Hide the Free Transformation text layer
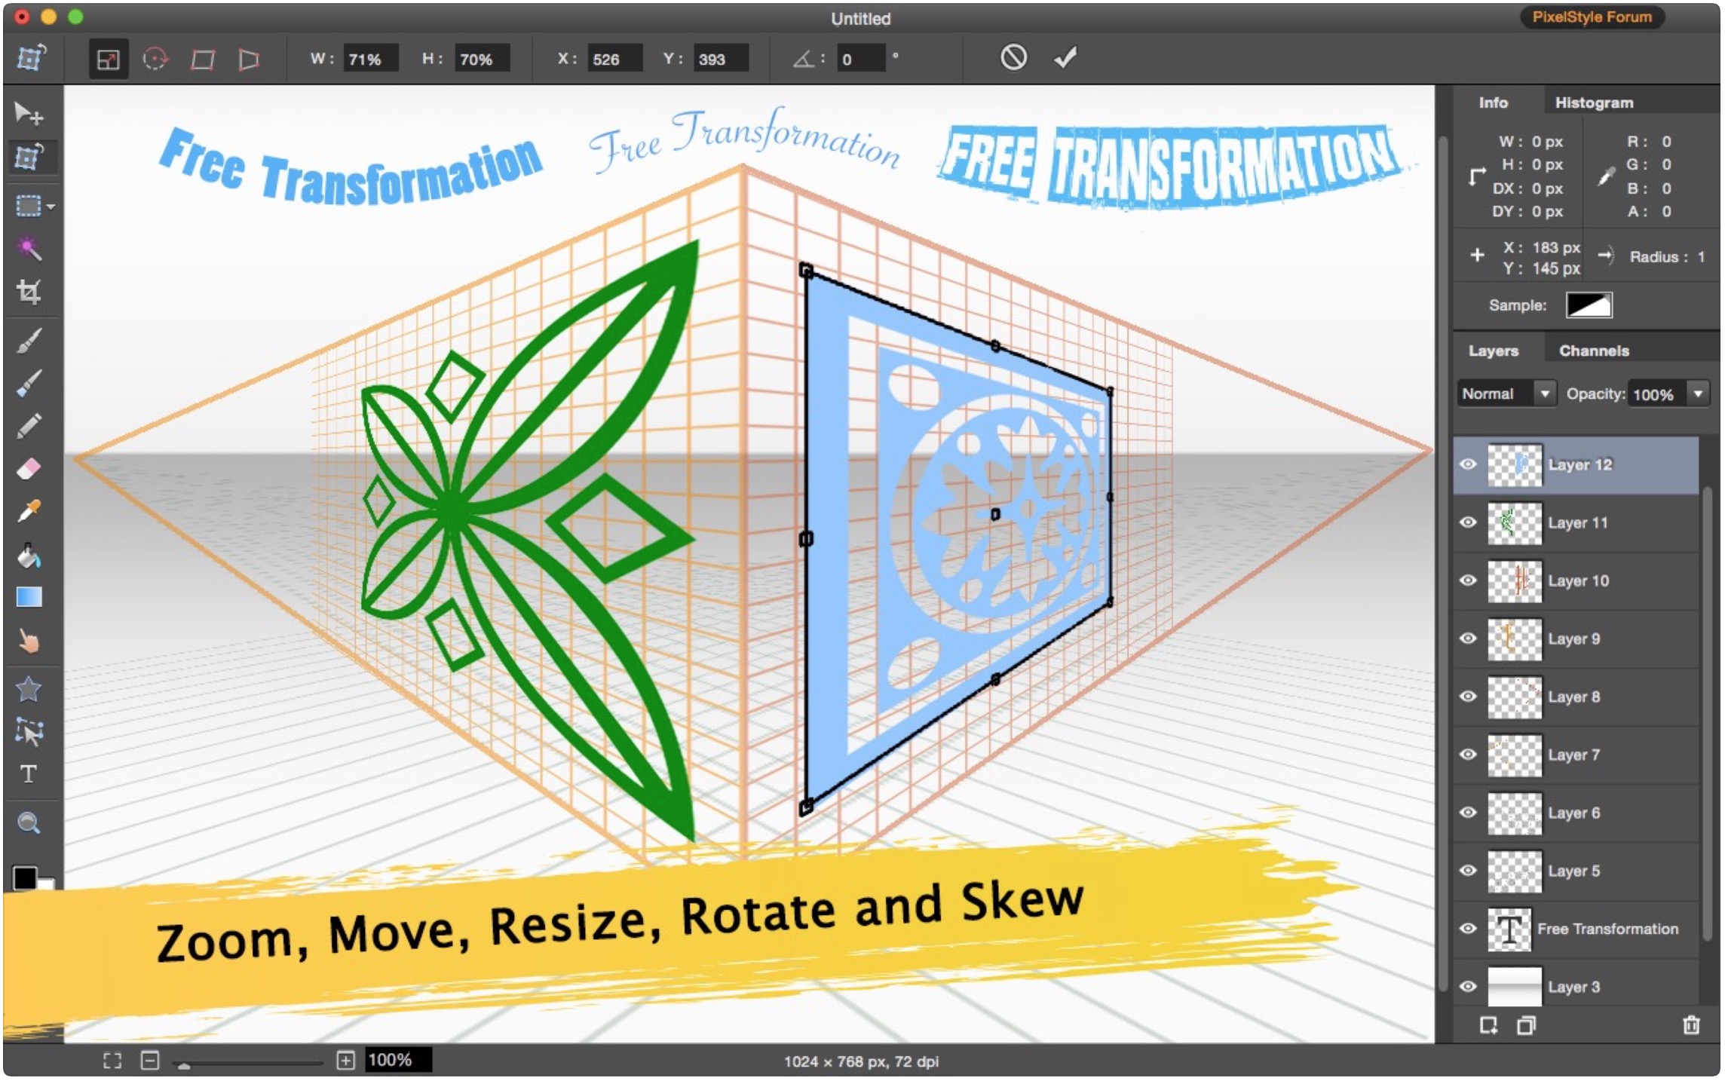 tap(1468, 929)
